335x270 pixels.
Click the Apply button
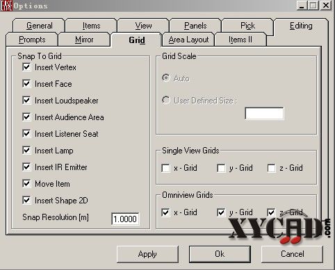[147, 254]
